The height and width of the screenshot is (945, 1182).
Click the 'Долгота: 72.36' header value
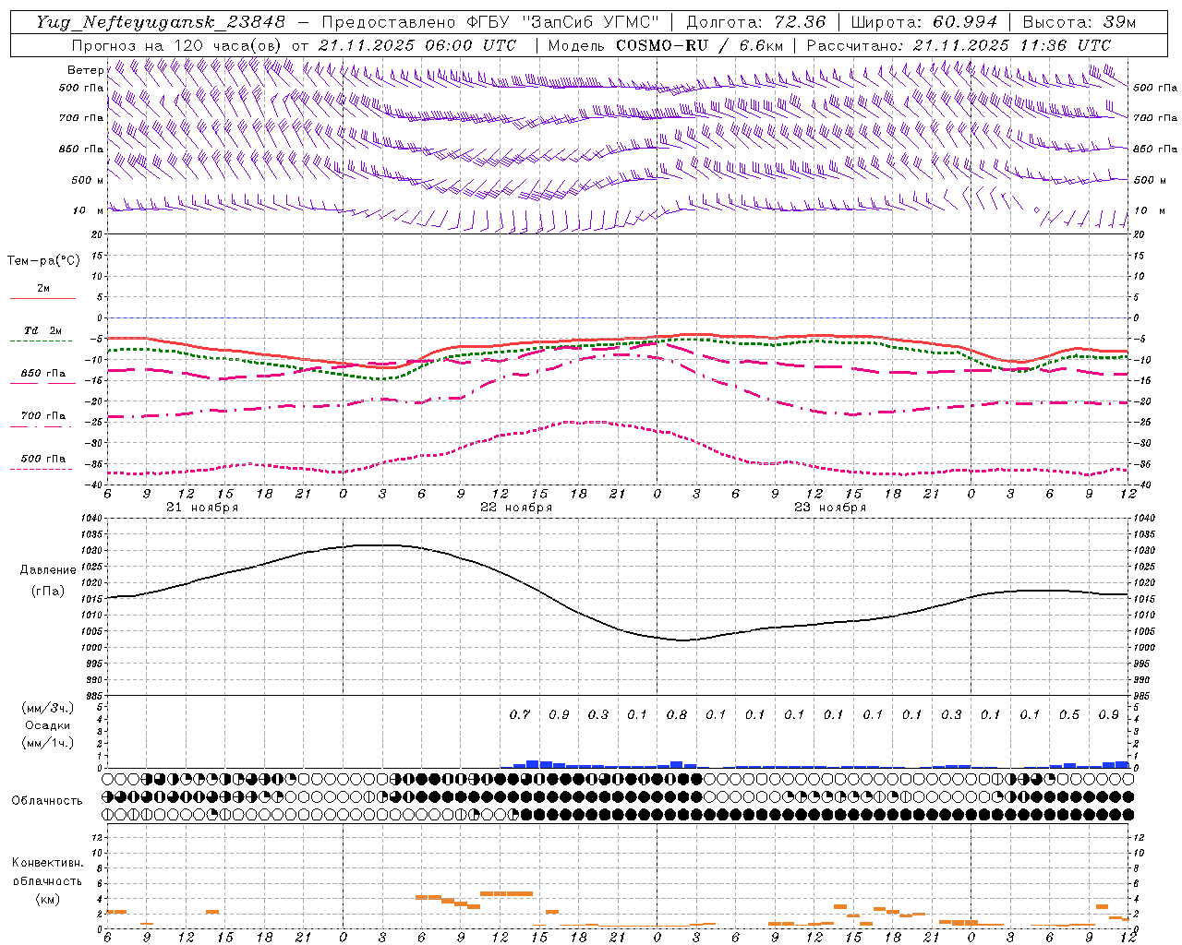[x=756, y=22]
